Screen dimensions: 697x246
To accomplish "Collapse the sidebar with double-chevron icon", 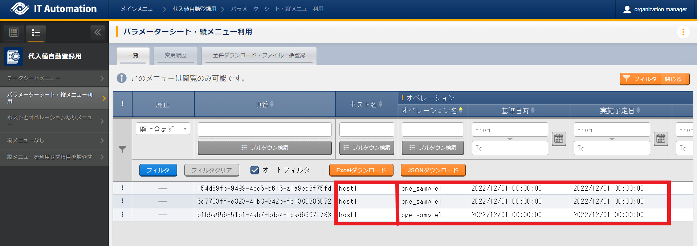I will point(97,33).
